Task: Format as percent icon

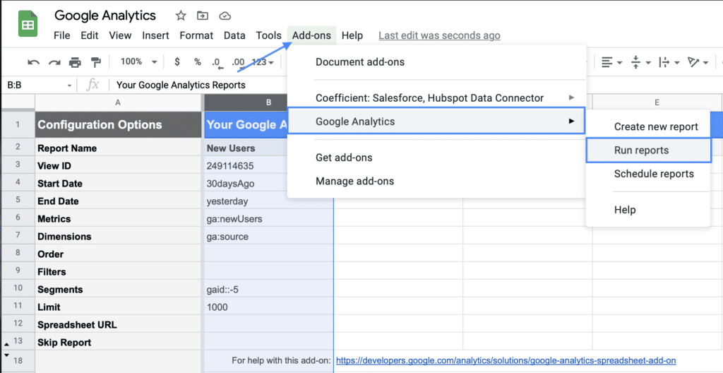Action: (x=198, y=62)
